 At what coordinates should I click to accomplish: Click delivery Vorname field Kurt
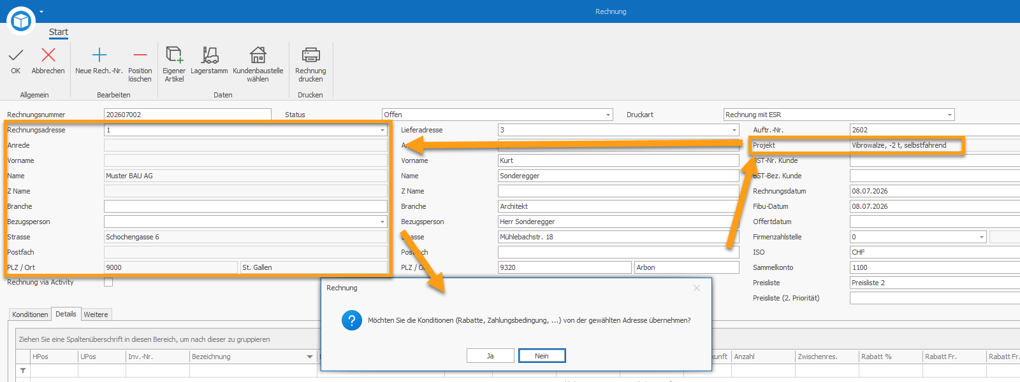click(618, 160)
